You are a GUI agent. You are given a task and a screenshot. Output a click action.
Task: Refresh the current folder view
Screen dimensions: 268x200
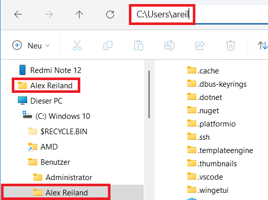coord(110,14)
